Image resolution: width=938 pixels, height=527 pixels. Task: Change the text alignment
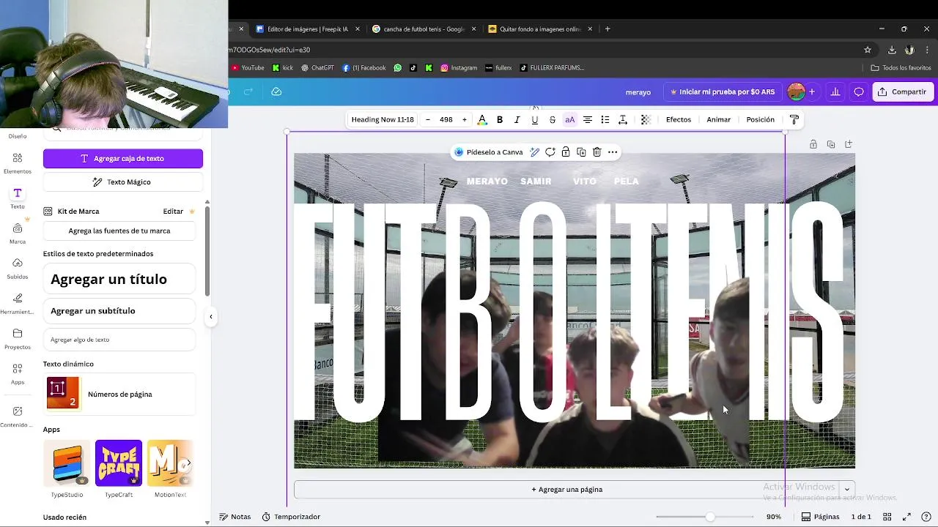click(588, 119)
